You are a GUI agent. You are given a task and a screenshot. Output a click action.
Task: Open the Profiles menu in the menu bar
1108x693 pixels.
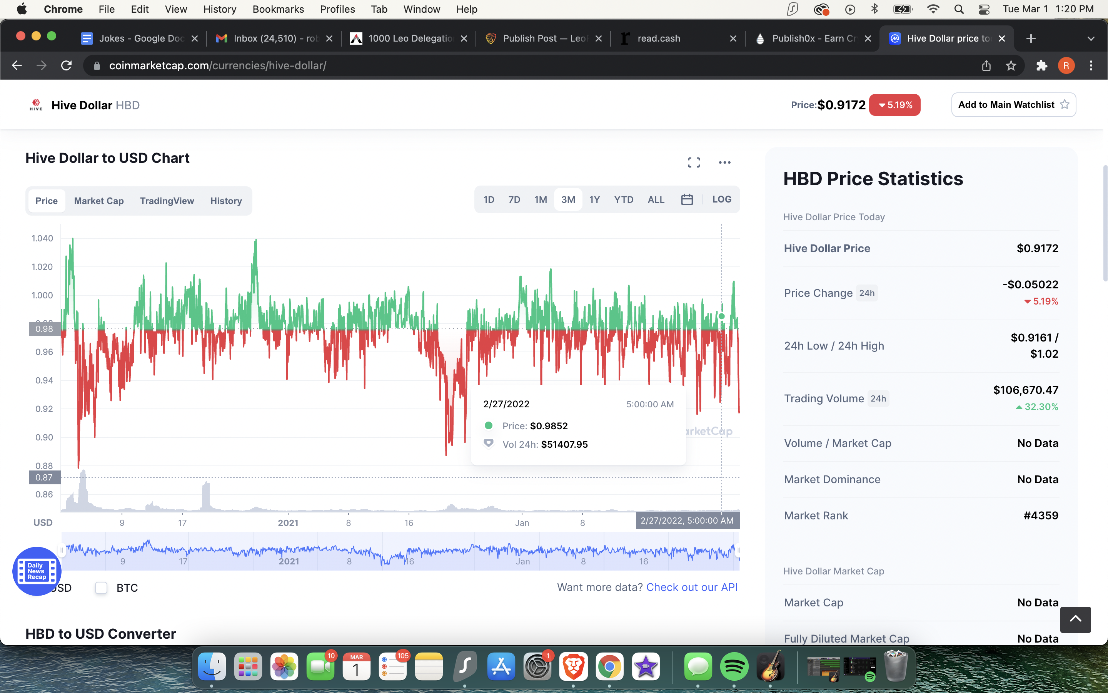(337, 9)
